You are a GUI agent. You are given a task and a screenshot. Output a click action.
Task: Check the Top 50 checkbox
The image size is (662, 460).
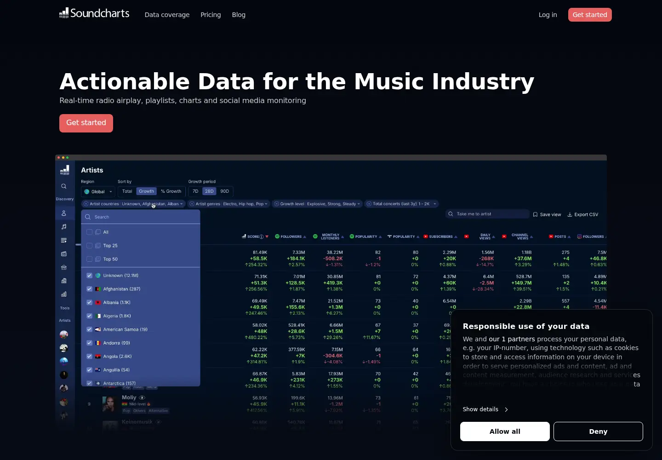click(x=90, y=259)
